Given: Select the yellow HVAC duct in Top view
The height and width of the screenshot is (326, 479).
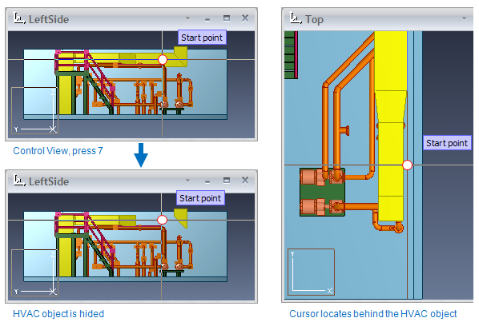Looking at the screenshot, I should (391, 125).
